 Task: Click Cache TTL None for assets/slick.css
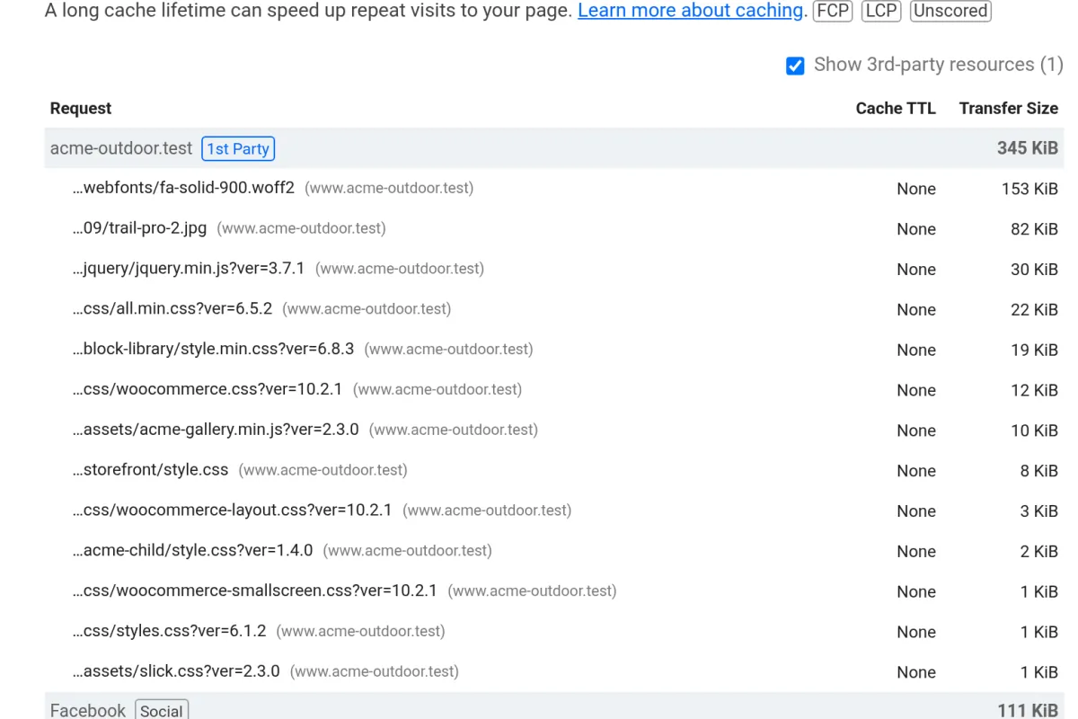[916, 672]
